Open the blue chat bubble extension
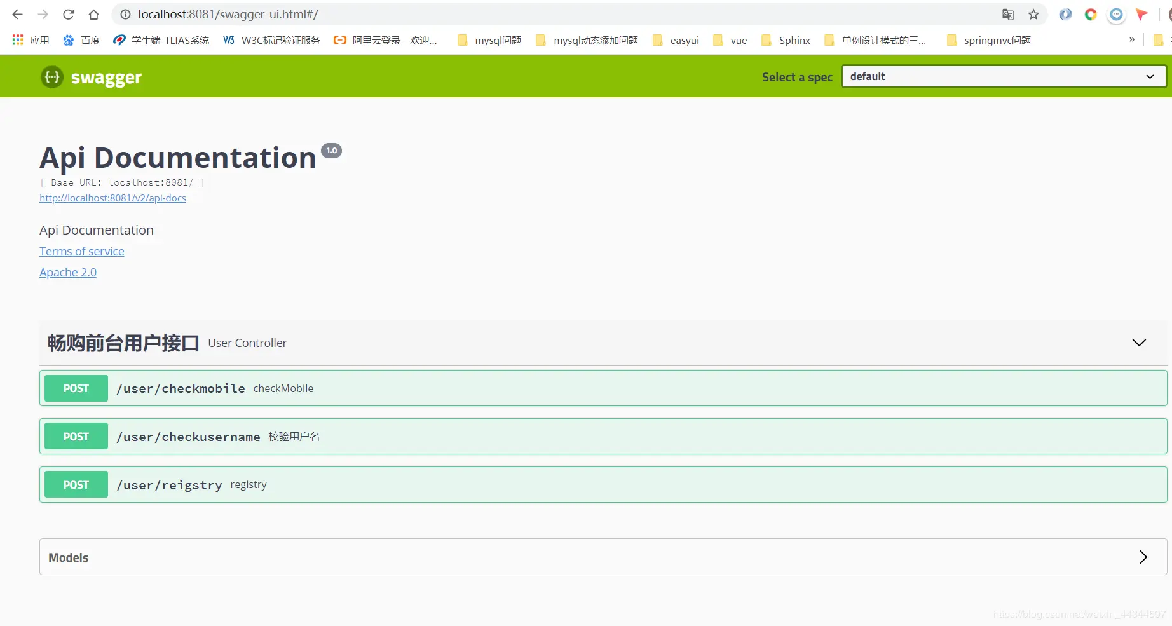 pyautogui.click(x=1116, y=14)
